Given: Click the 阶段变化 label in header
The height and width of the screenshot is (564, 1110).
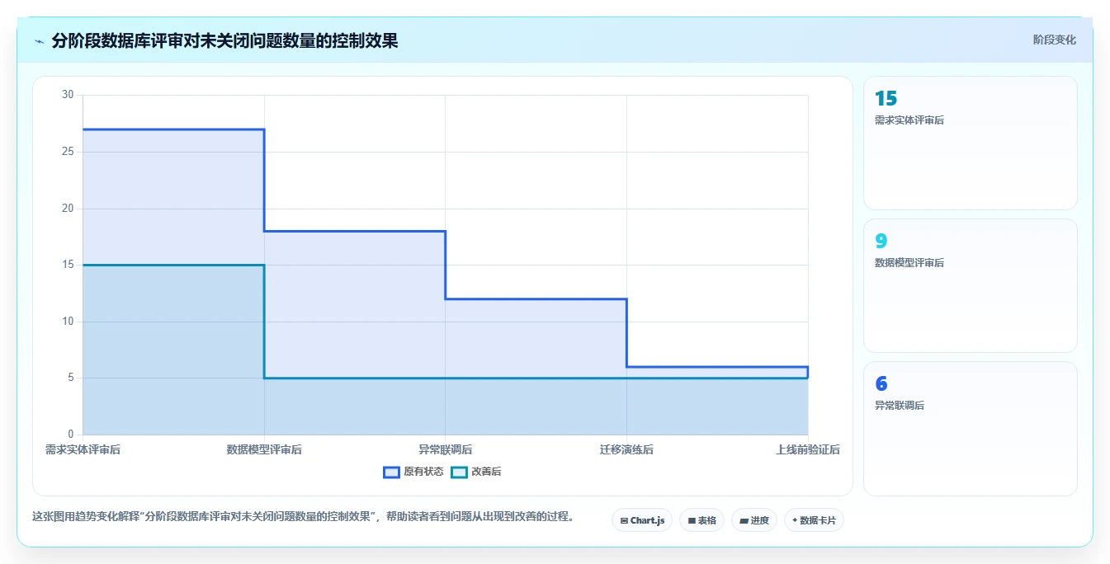Looking at the screenshot, I should 1054,40.
